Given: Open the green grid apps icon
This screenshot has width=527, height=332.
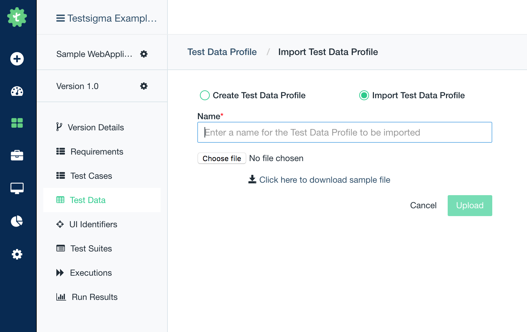Looking at the screenshot, I should (x=17, y=123).
